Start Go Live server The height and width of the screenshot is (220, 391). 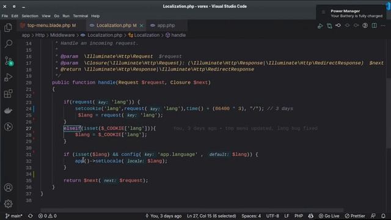[329, 216]
